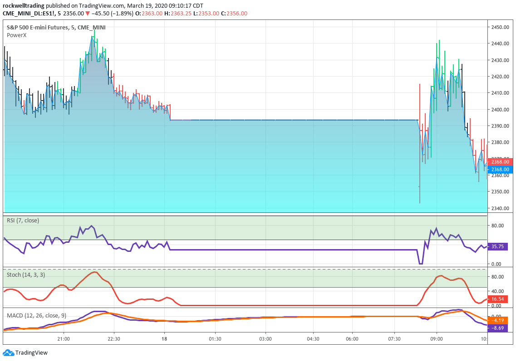Click the L:2353.00 low value

pos(206,14)
